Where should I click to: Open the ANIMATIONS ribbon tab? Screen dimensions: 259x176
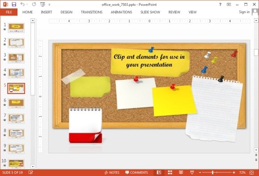tap(121, 12)
